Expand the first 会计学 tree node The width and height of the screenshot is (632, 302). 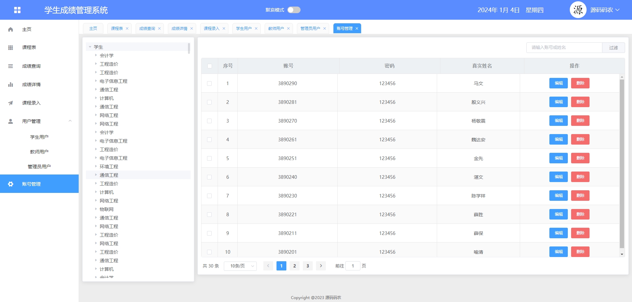pos(96,55)
